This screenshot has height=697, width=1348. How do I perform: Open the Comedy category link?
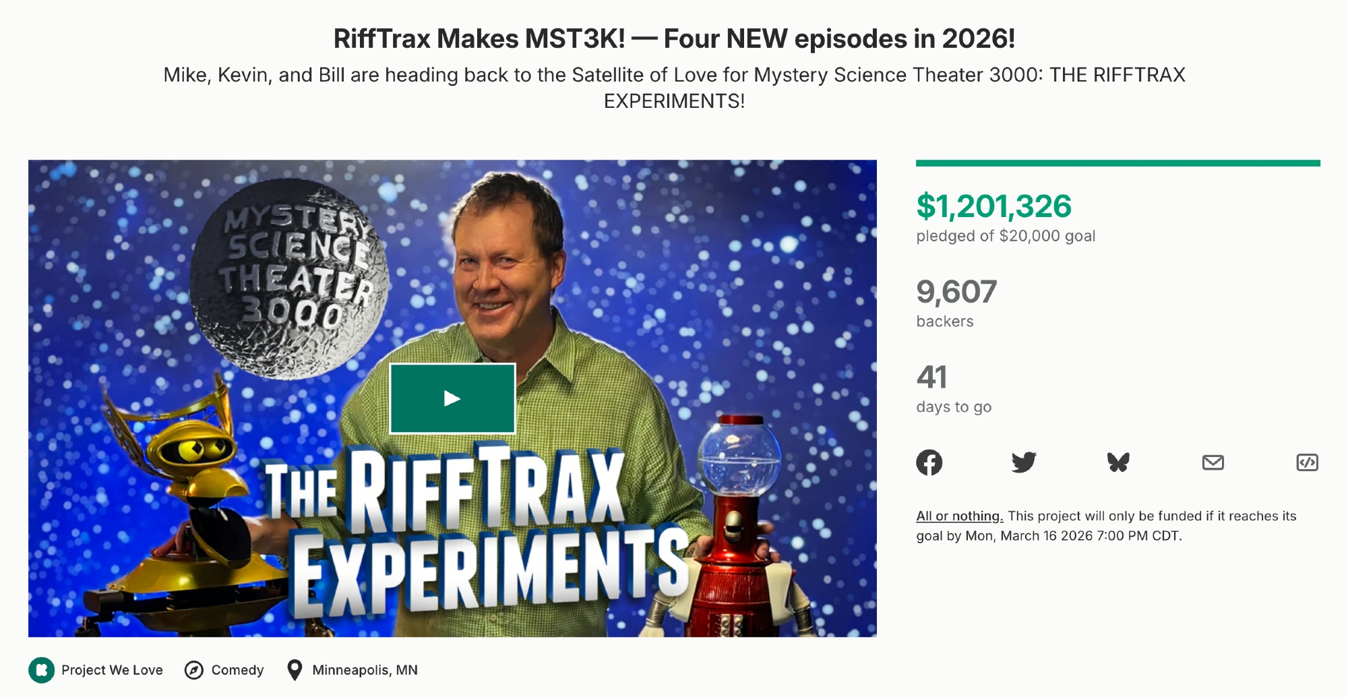pos(237,670)
